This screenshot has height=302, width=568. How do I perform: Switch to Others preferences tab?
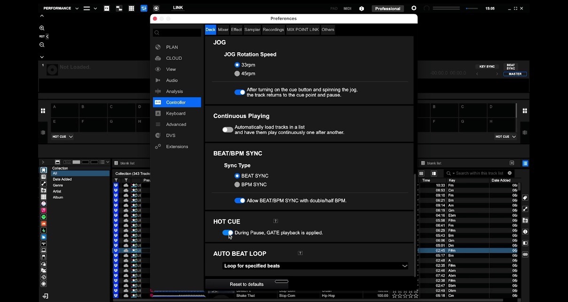pyautogui.click(x=328, y=30)
